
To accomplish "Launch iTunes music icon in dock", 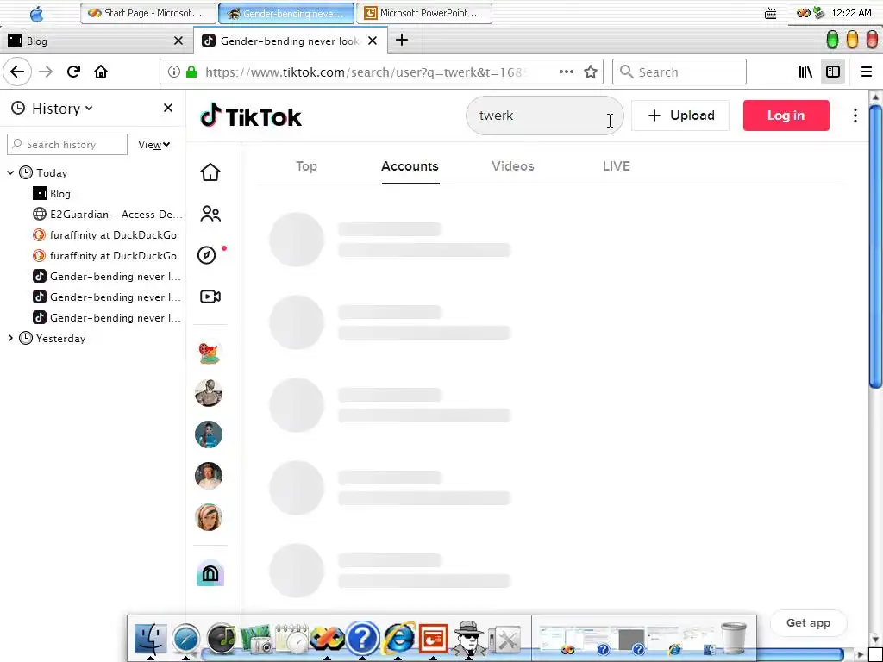I will click(x=222, y=639).
